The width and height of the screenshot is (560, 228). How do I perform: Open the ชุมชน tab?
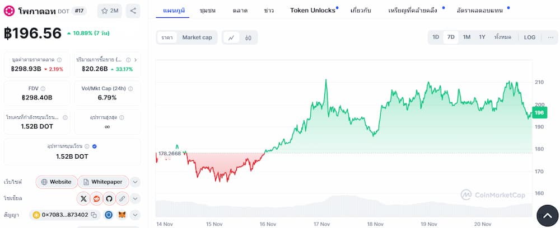coord(208,10)
